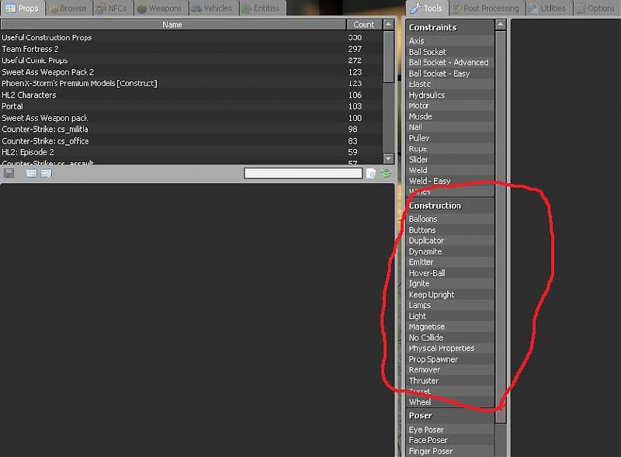The width and height of the screenshot is (621, 457).
Task: Click the new page icon next to search box
Action: (371, 173)
